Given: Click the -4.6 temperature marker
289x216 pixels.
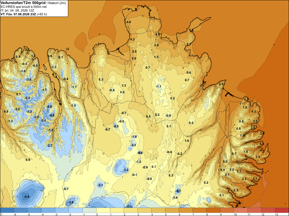Looking at the screenshot, I should pyautogui.click(x=140, y=153).
